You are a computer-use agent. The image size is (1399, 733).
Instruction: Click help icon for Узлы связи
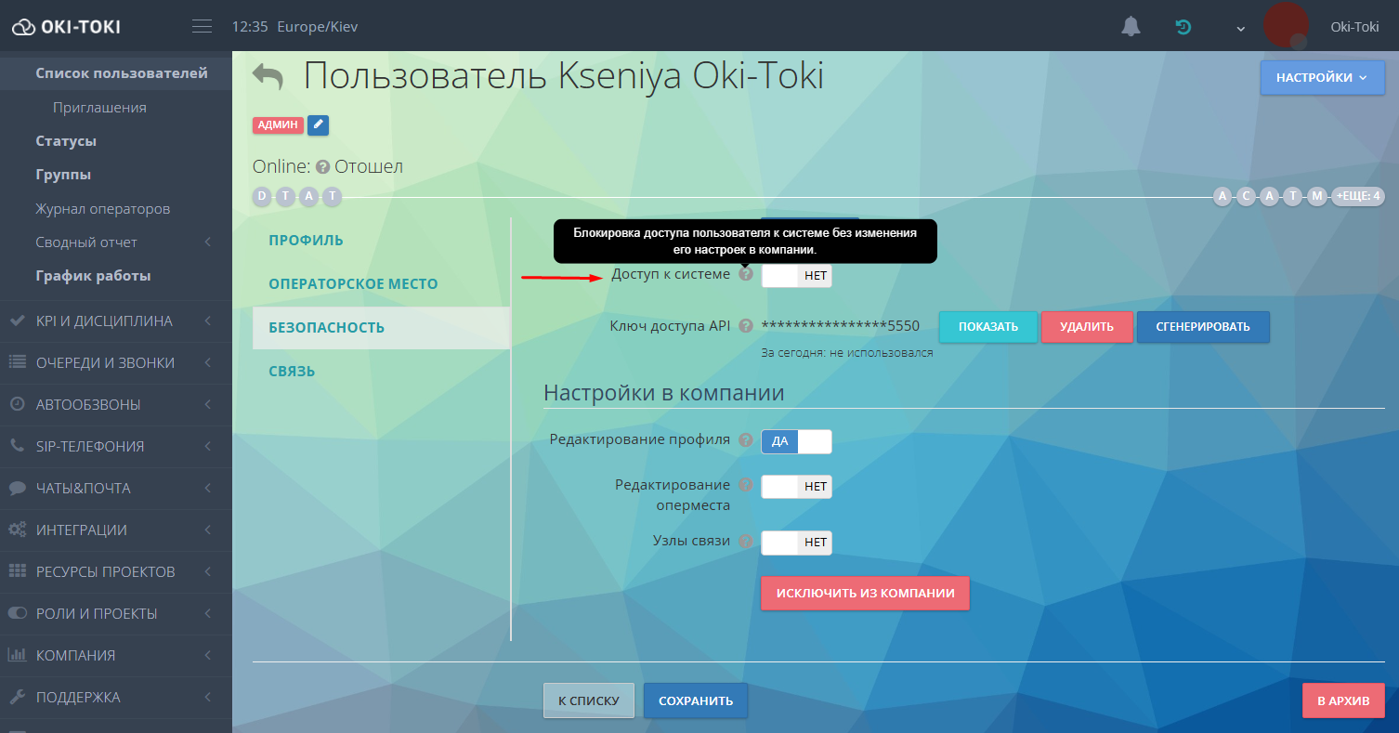(745, 541)
